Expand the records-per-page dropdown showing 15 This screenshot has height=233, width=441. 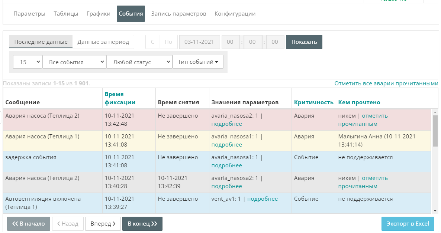point(28,62)
